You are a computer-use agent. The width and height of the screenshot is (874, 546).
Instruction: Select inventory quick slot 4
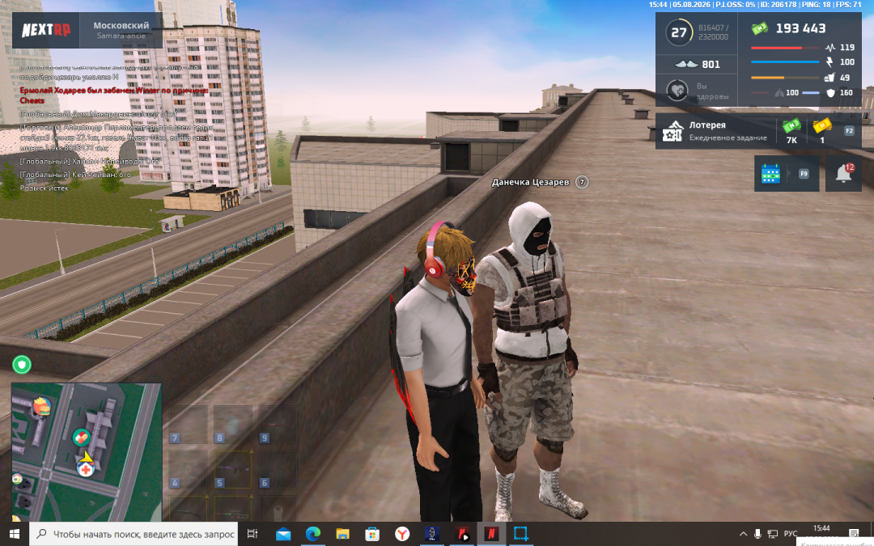tap(189, 470)
